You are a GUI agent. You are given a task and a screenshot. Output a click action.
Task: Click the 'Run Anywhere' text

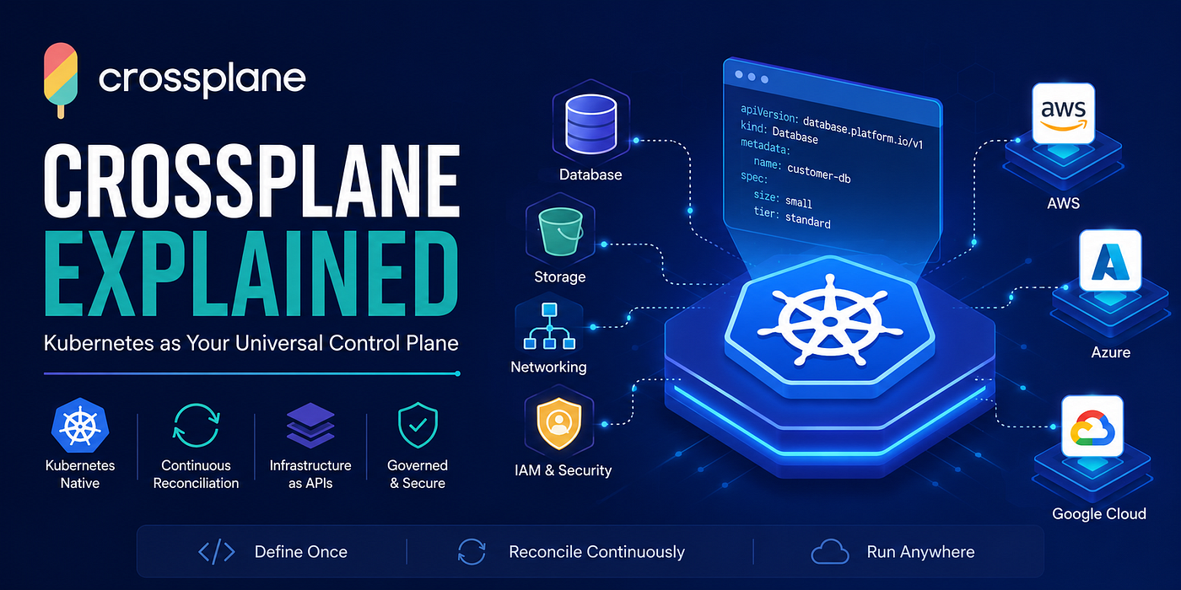(x=920, y=553)
